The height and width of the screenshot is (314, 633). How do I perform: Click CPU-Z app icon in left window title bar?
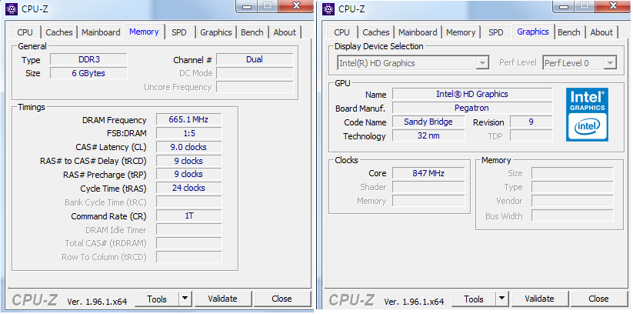click(x=12, y=8)
